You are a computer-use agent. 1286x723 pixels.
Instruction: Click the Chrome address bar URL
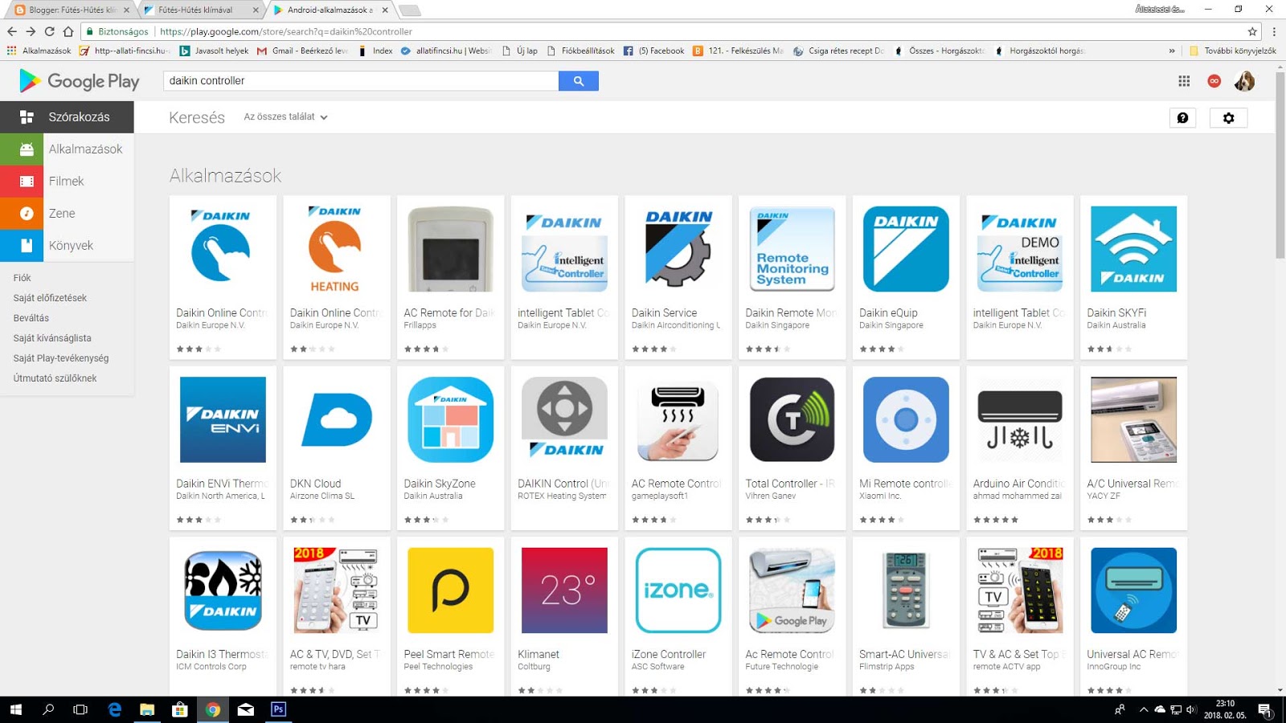coord(285,31)
